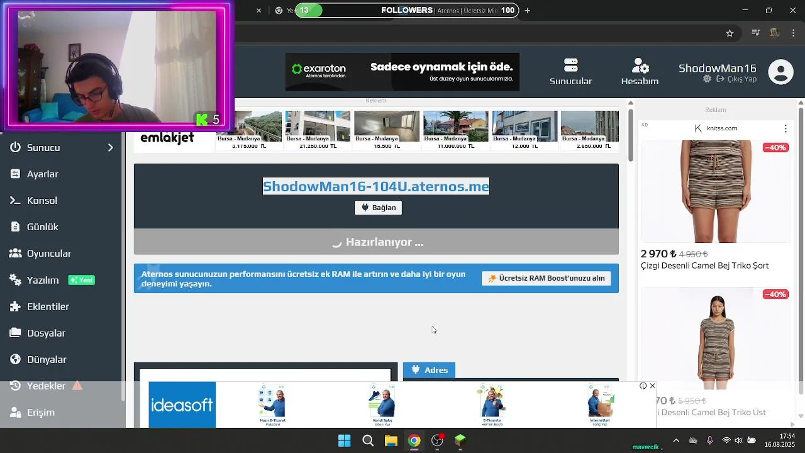Click the Yazılım download icon
The width and height of the screenshot is (805, 453).
16,280
